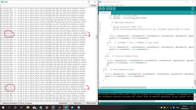Open the Croquis menu

coord(112,5)
